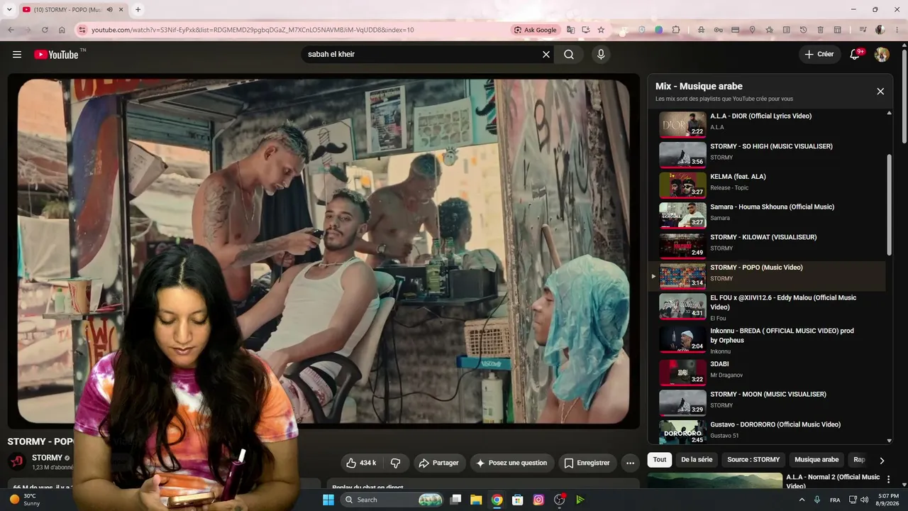The image size is (908, 511).
Task: Dislike the STORMY - POPO video
Action: click(396, 463)
